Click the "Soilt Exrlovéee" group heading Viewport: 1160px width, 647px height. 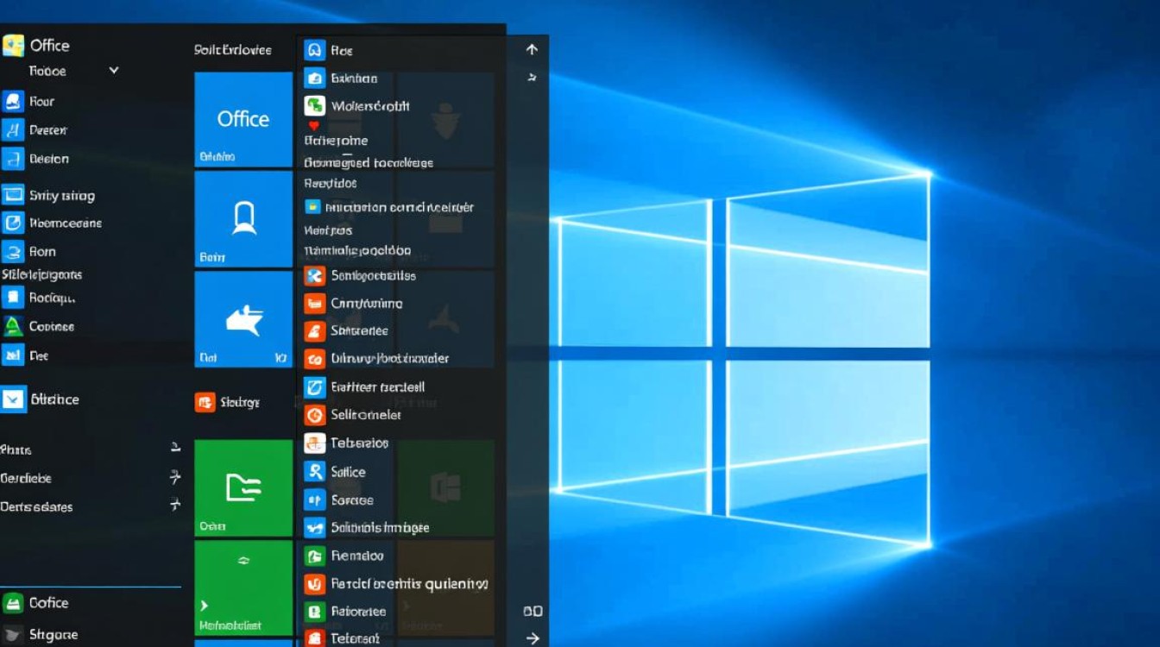(x=233, y=50)
